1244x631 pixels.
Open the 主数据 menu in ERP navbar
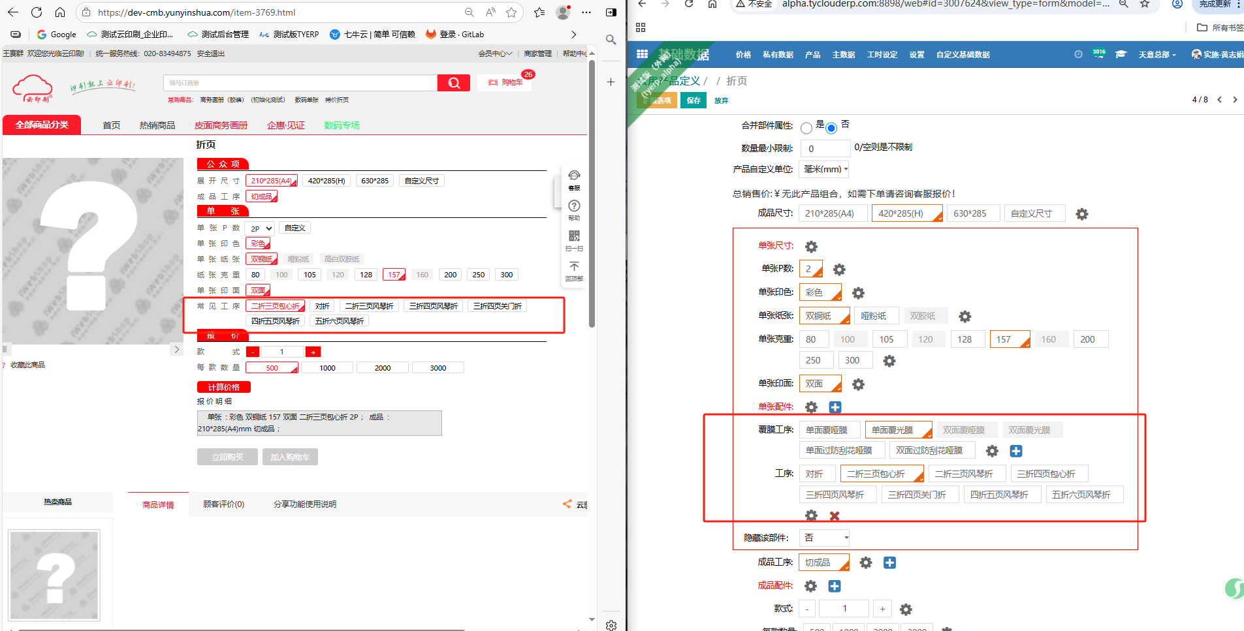tap(843, 55)
